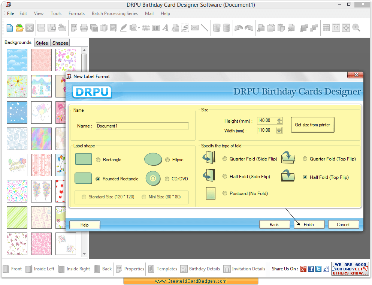Click the Cut scissors icon
The height and width of the screenshot is (285, 372).
coord(261,28)
